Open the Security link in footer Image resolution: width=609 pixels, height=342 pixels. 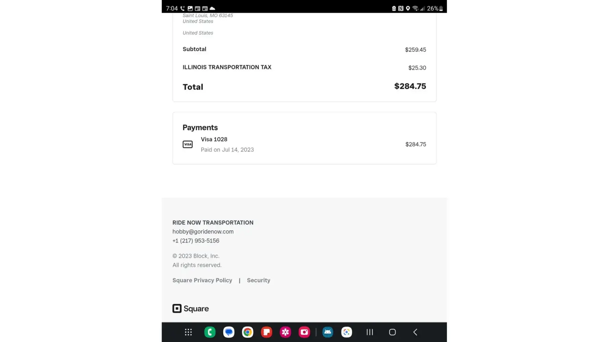[x=258, y=280]
